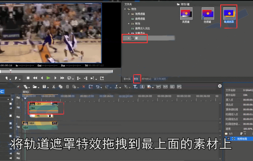Image resolution: width=253 pixels, height=161 pixels.
Task: Open the audio mixer icon
Action: (x=165, y=87)
